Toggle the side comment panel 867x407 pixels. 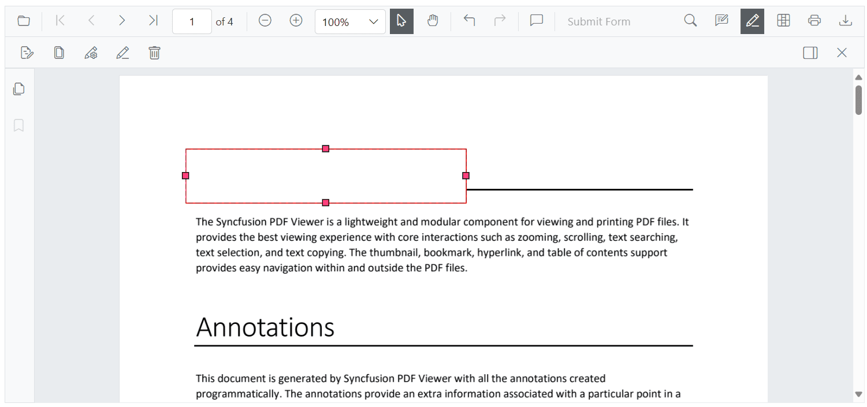click(810, 53)
